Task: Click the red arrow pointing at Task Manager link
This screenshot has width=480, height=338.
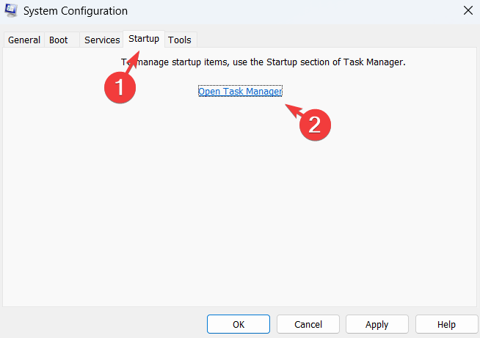Action: 292,111
